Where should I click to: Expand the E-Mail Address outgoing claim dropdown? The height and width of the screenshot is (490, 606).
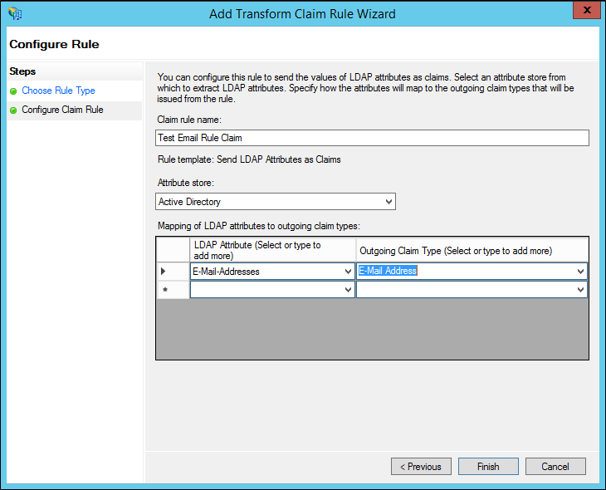[x=580, y=272]
